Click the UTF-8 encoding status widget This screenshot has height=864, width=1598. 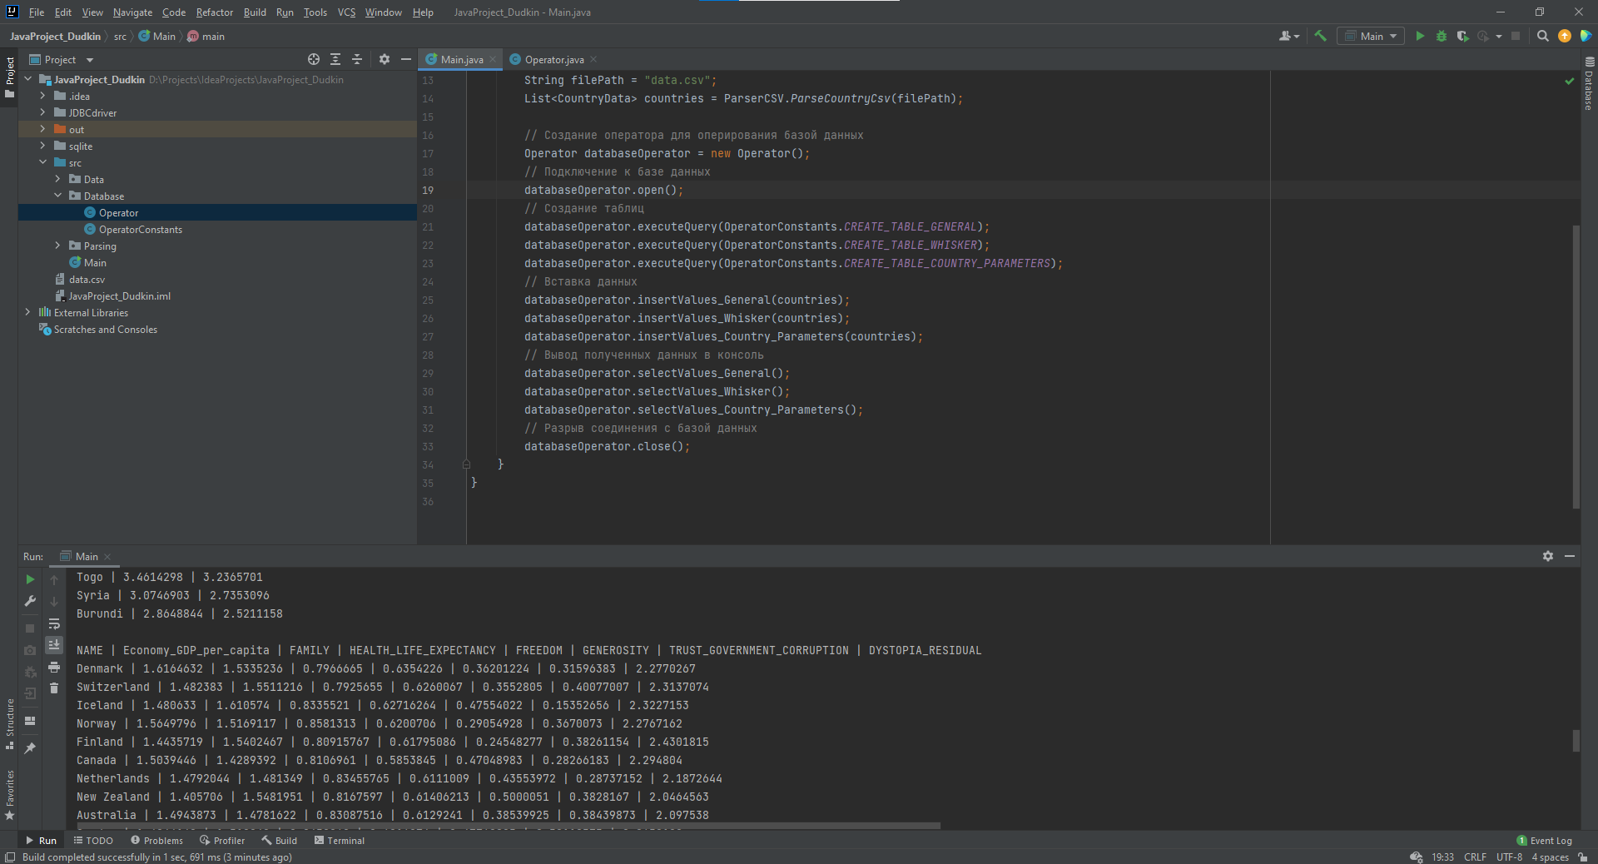point(1509,857)
